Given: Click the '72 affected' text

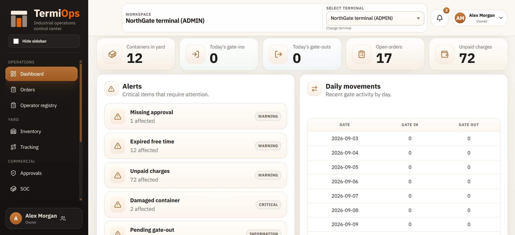Looking at the screenshot, I should click(x=144, y=180).
